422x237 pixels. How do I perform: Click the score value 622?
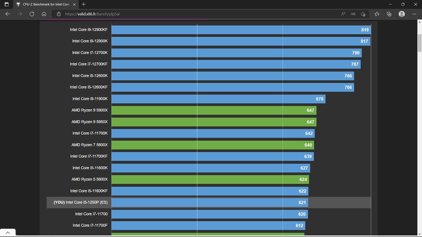pyautogui.click(x=303, y=191)
